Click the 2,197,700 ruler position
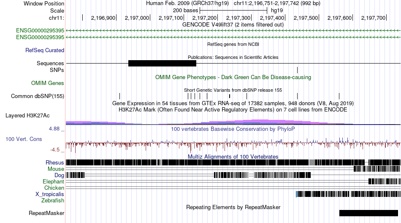 pos(373,18)
